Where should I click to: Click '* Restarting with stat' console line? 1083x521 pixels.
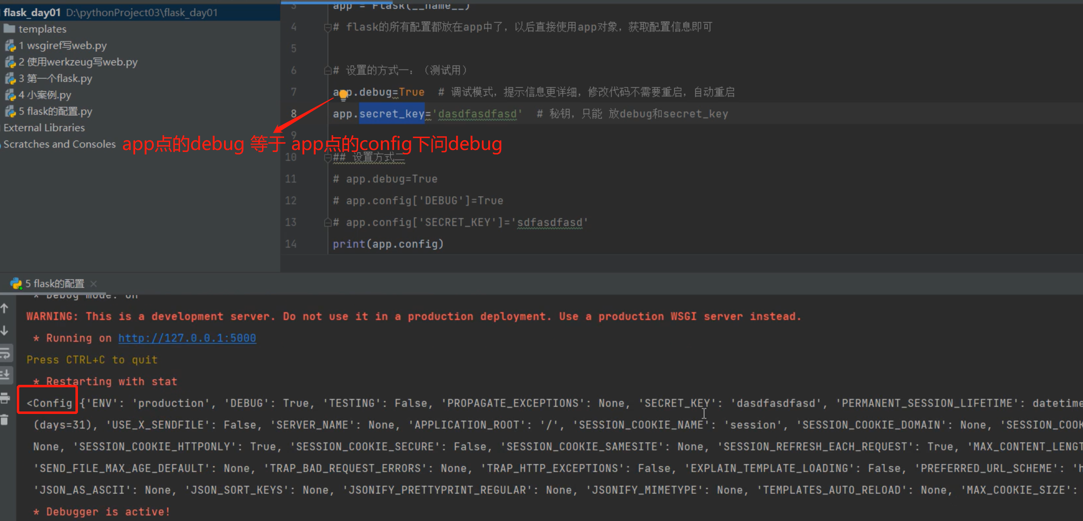click(x=105, y=381)
